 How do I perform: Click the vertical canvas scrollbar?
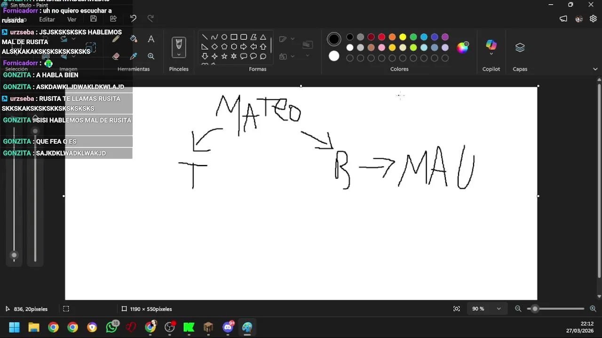599,181
